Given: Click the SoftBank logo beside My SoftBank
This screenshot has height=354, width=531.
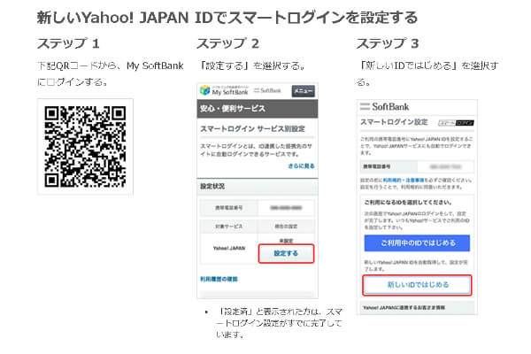Looking at the screenshot, I should click(267, 90).
